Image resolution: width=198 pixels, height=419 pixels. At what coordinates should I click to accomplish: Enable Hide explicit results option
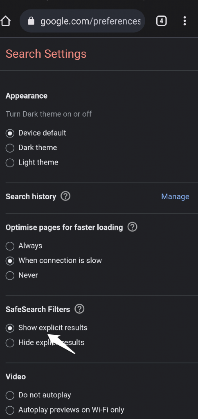[10, 342]
